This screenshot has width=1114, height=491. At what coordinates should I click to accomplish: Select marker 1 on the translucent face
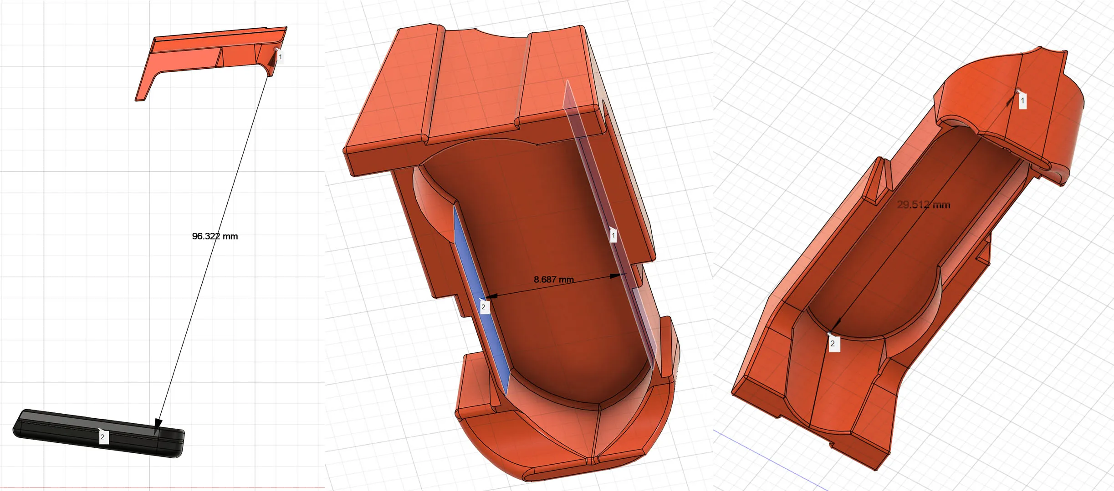click(x=613, y=235)
